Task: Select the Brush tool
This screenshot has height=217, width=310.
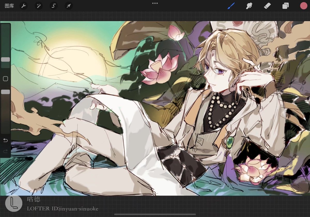Action: 231,6
